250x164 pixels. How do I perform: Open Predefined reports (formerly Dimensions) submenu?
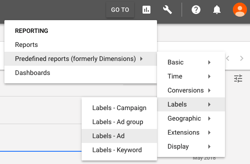coord(81,59)
